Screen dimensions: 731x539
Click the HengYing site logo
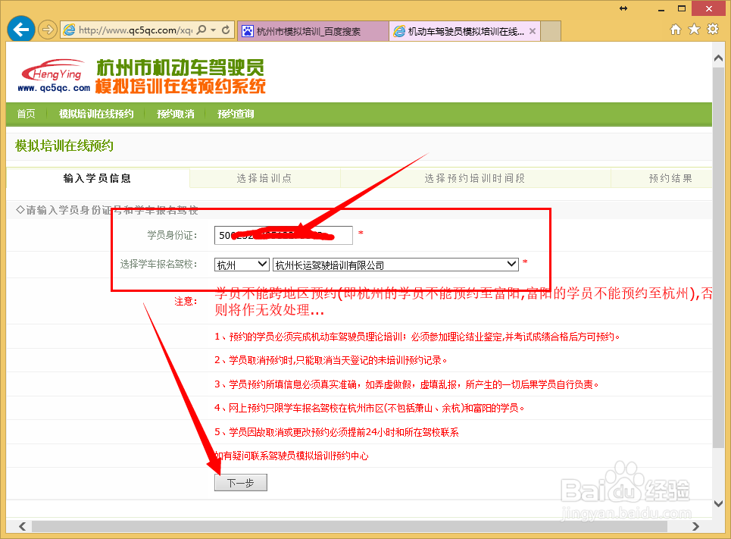point(52,72)
